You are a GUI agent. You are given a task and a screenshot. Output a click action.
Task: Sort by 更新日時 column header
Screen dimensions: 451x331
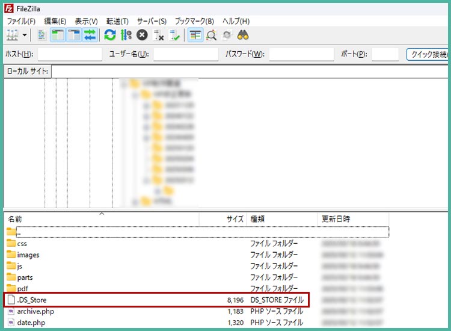tap(354, 219)
